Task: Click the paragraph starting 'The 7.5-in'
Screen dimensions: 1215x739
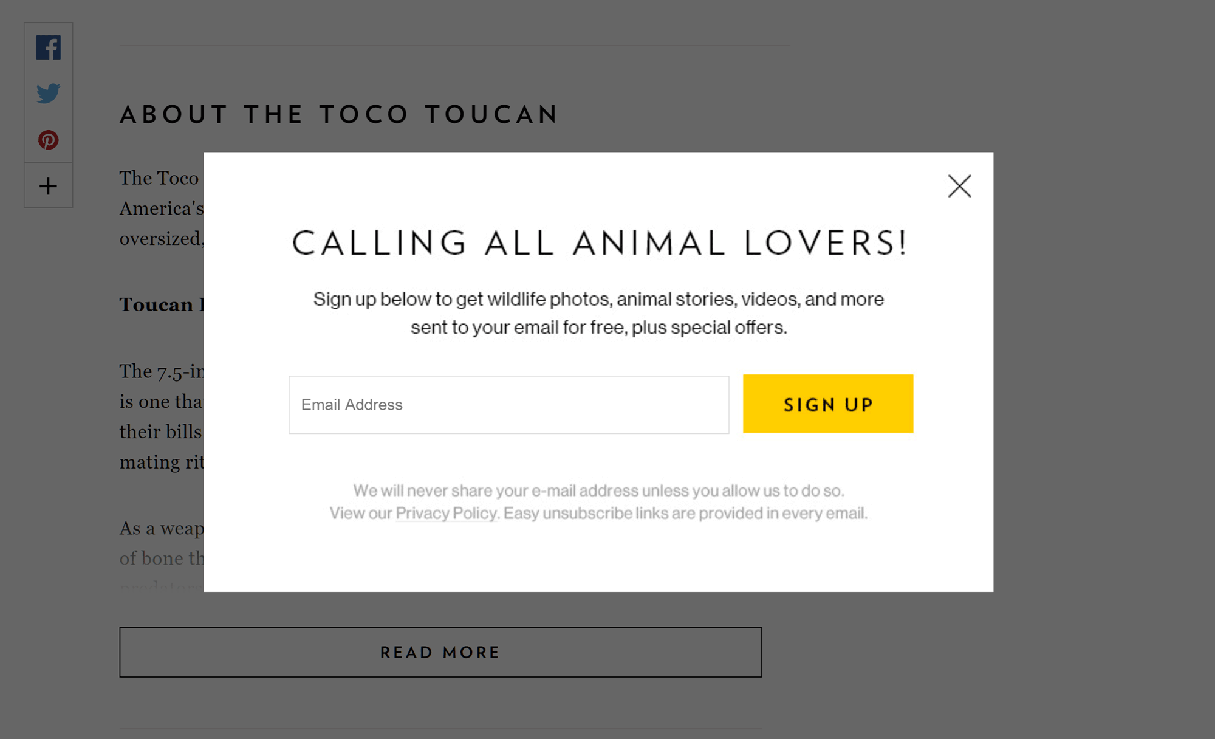Action: click(162, 416)
